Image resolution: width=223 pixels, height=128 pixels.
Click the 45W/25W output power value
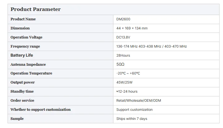point(124,82)
